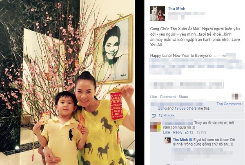Reply to the horse-year comment
This screenshot has width=245, height=165.
point(178,132)
